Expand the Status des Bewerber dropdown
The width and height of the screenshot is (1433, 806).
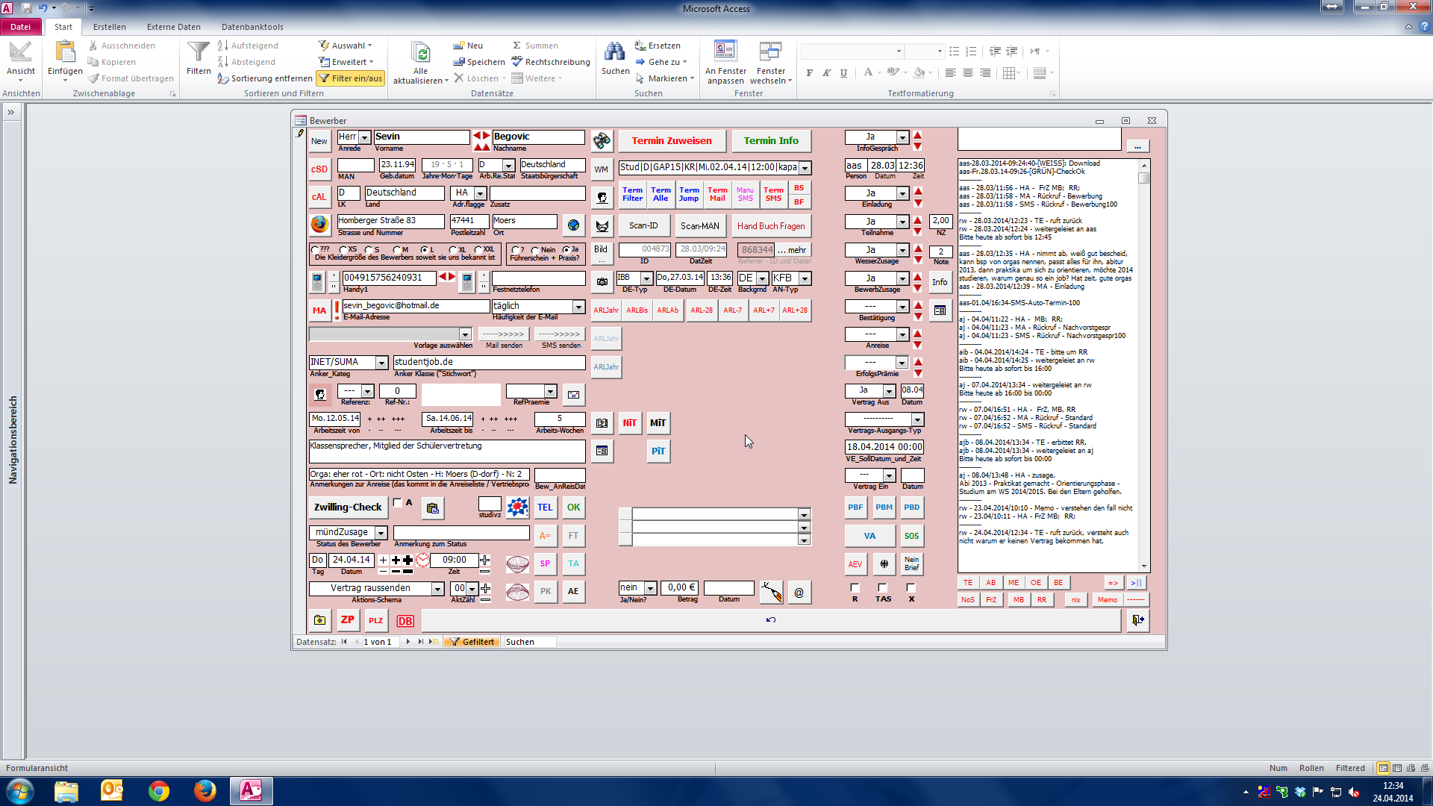(x=381, y=533)
